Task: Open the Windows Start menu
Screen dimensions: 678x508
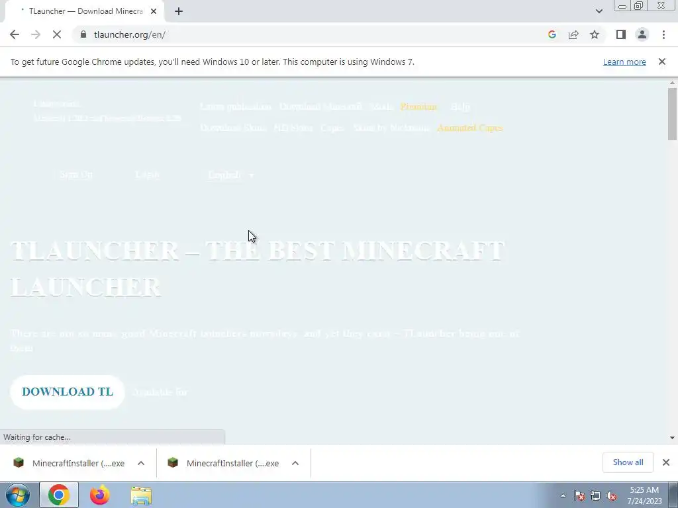Action: coord(18,495)
